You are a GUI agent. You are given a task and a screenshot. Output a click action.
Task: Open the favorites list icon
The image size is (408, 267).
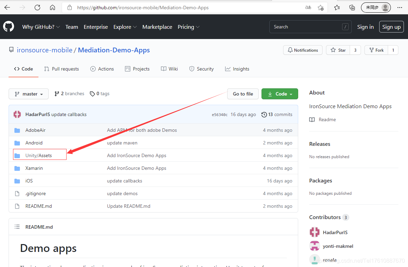[337, 8]
